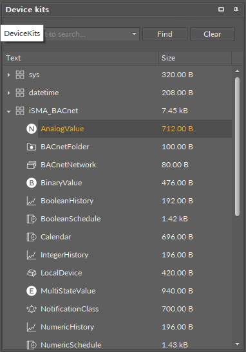Click the BACnetFolder folder icon

pyautogui.click(x=32, y=147)
